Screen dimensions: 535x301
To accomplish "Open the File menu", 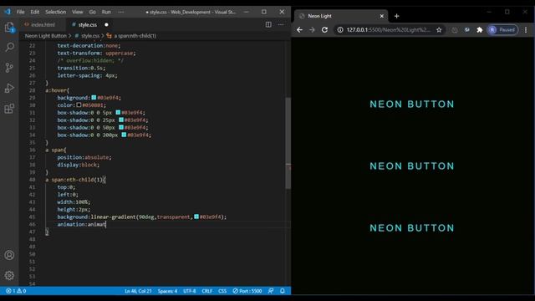I will point(20,12).
